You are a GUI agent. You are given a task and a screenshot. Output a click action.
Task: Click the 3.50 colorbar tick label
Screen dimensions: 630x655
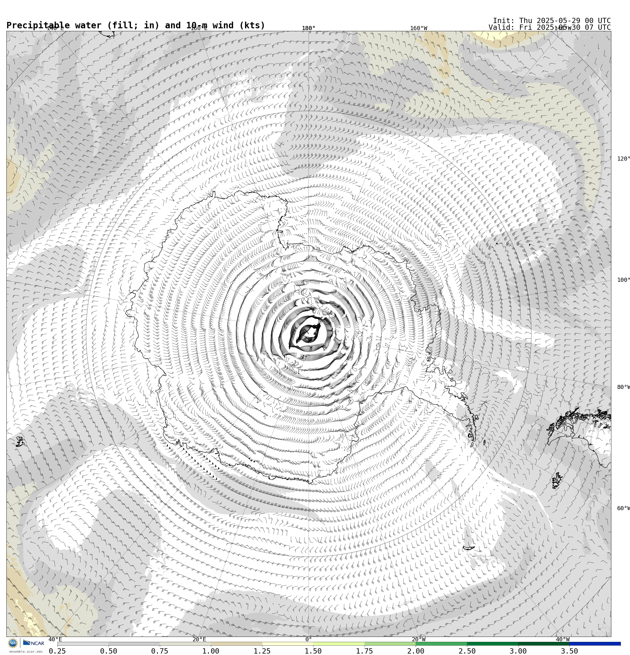tap(570, 651)
